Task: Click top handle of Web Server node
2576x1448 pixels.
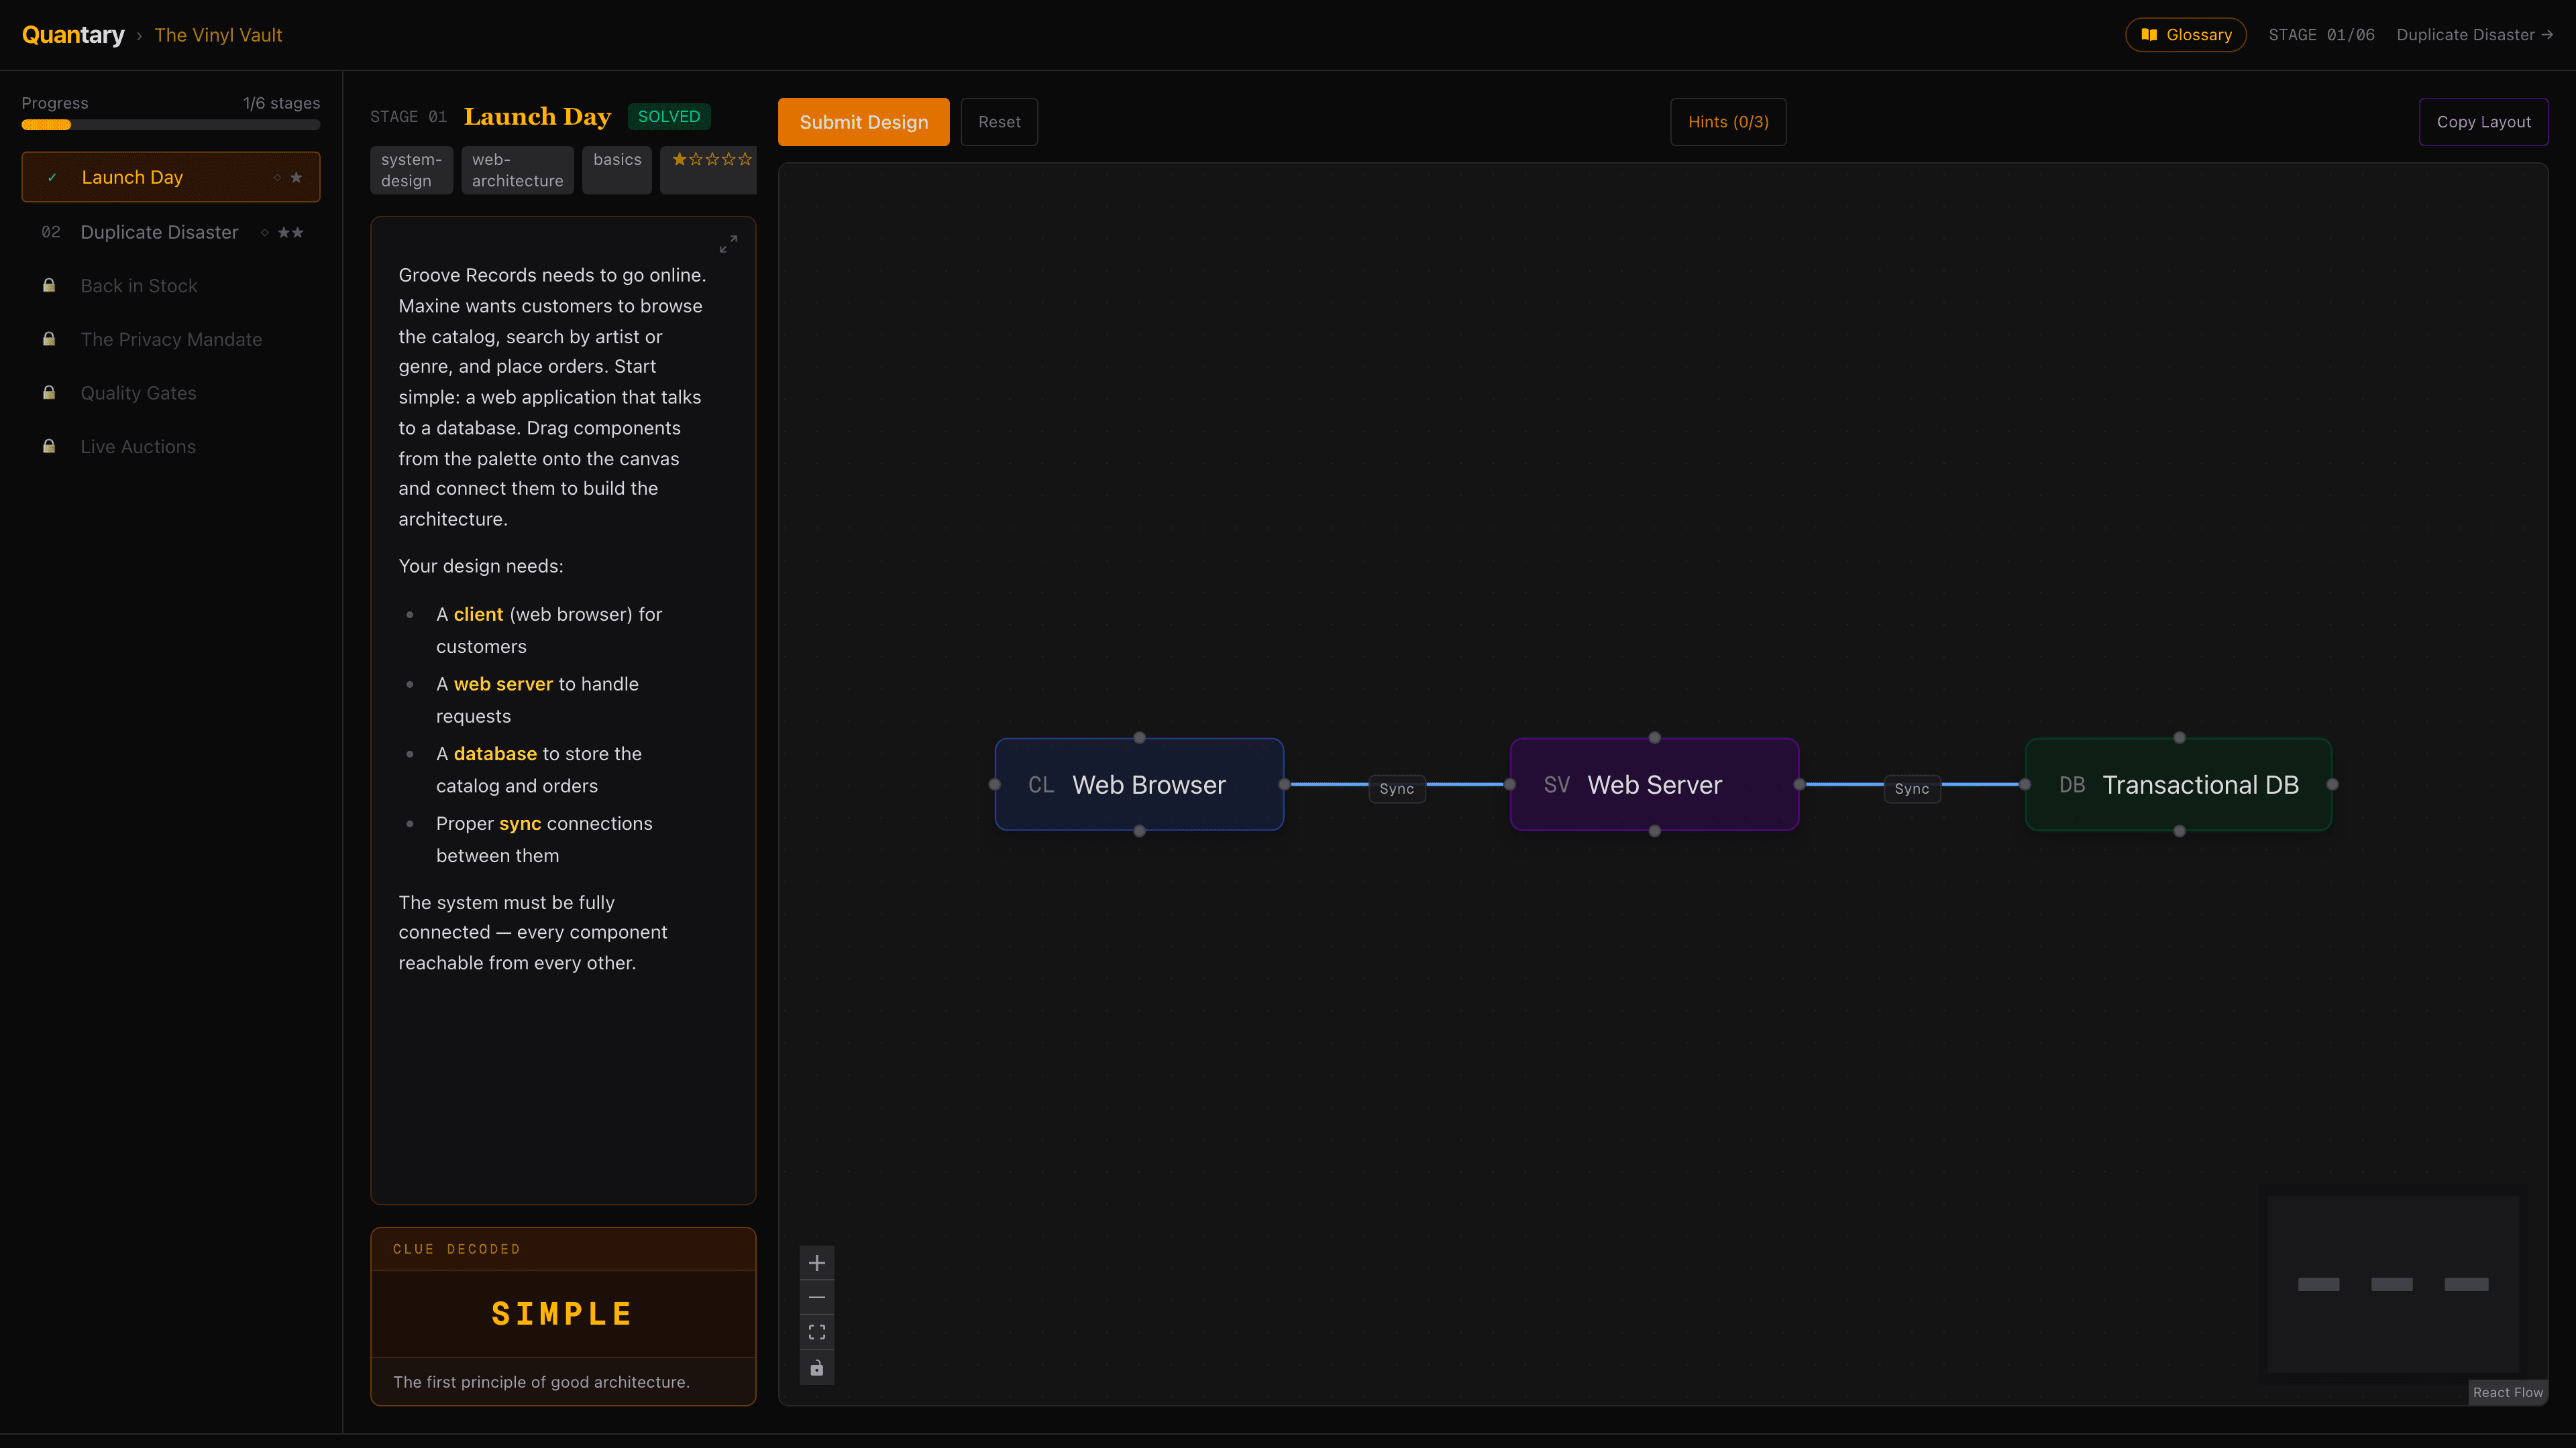Action: pos(1654,737)
